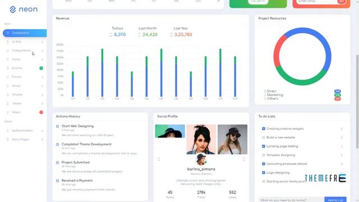Click the Received a Payment action title

click(x=77, y=181)
